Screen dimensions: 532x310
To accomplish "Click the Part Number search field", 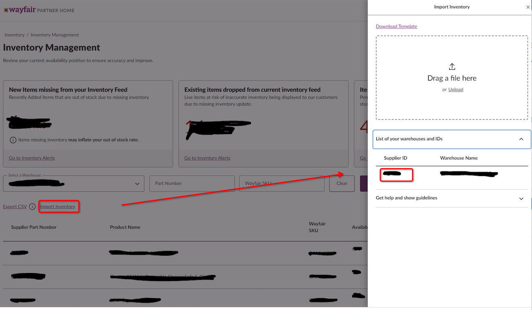I will (192, 183).
